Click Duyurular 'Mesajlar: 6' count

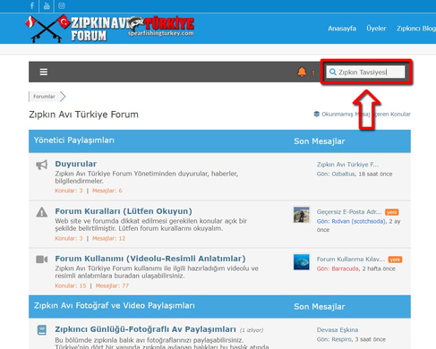pos(107,191)
